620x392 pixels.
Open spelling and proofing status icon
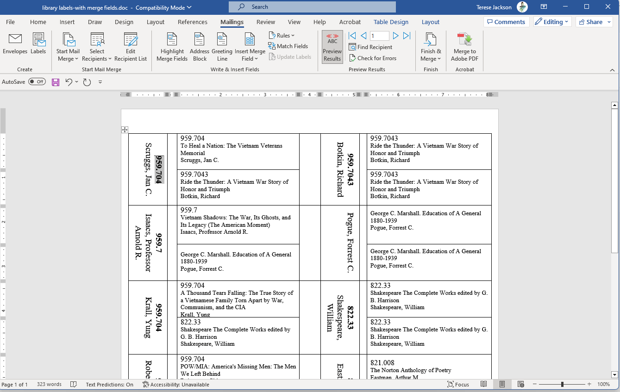click(73, 385)
